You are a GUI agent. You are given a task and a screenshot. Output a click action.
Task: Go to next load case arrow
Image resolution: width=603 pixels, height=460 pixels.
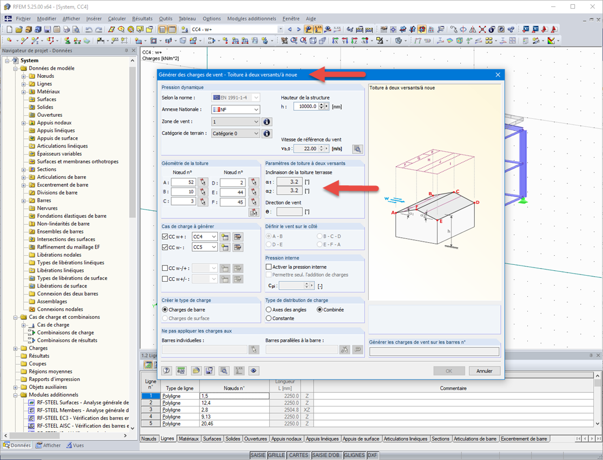click(x=299, y=29)
